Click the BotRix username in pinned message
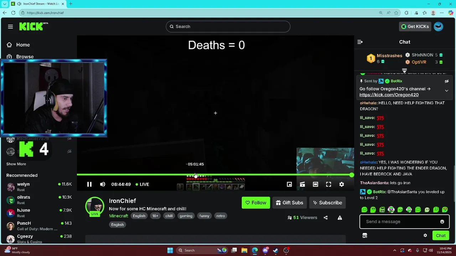 click(x=396, y=81)
